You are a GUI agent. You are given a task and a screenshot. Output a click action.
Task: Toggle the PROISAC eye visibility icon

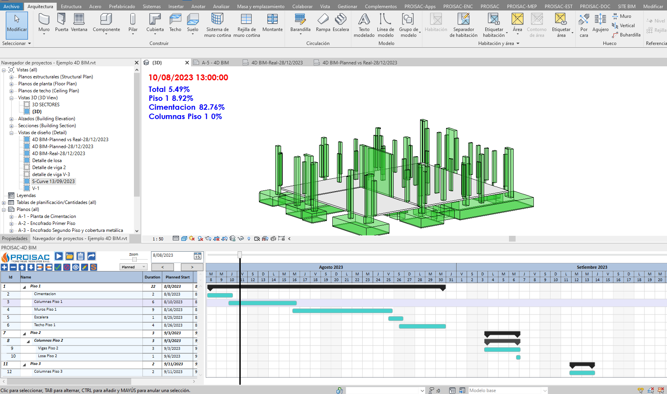click(76, 267)
